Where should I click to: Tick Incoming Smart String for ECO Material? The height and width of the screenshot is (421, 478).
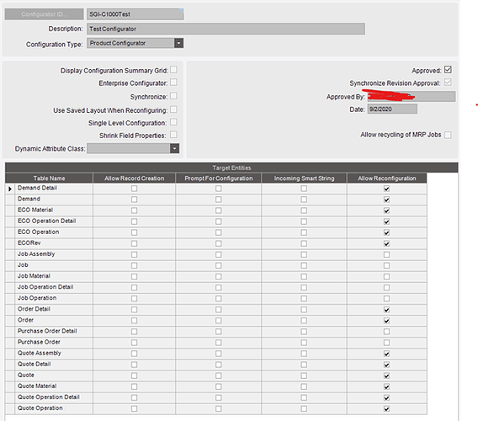point(304,210)
